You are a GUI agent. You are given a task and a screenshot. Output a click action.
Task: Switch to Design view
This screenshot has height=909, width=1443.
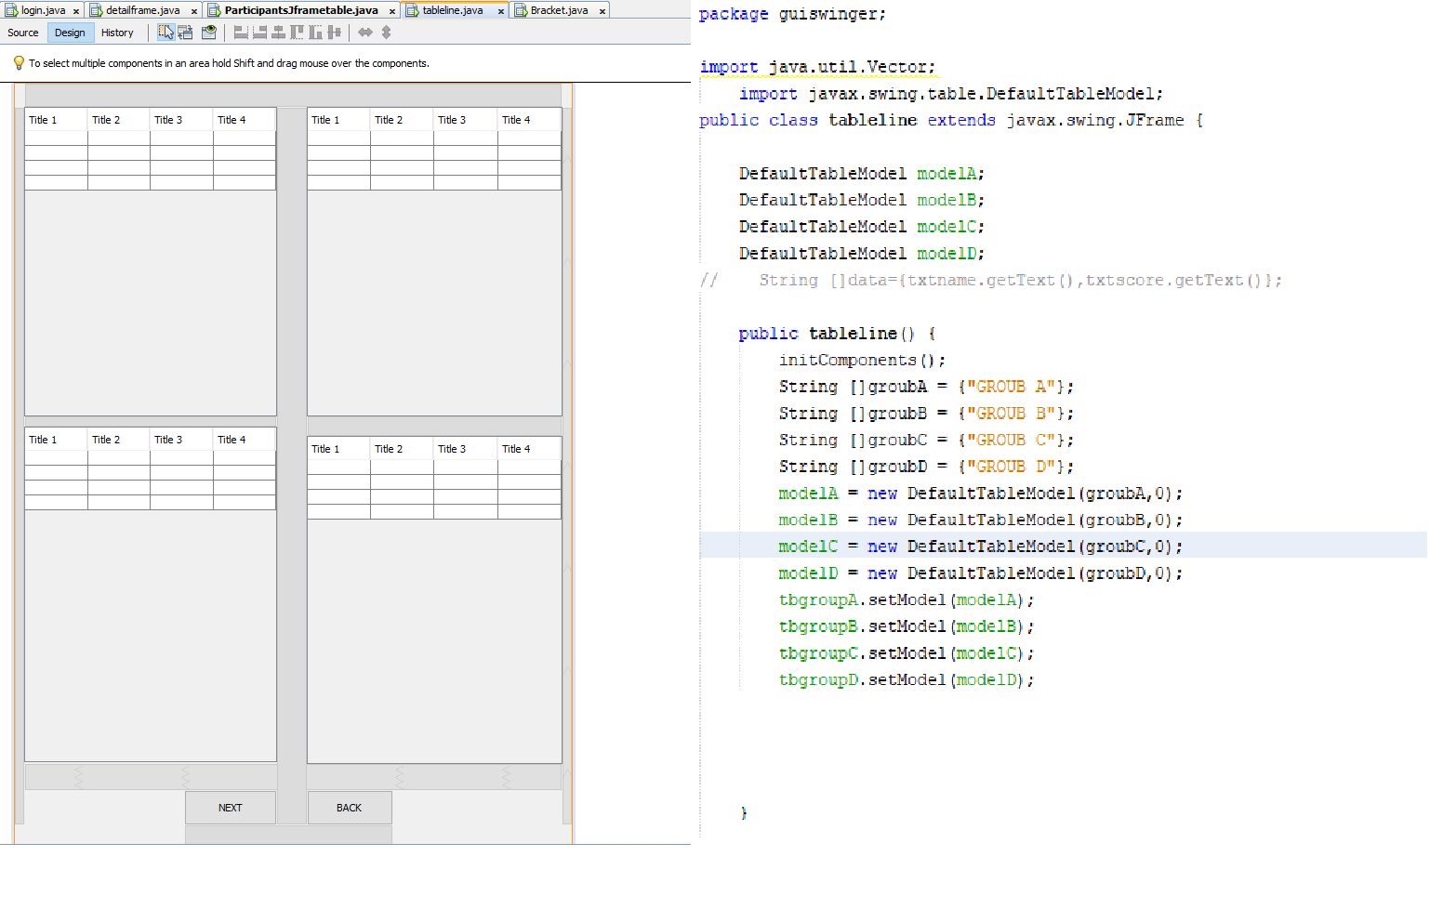click(x=70, y=33)
